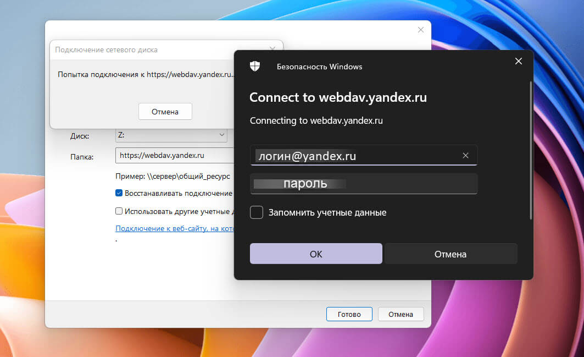Click the Готово button in the wizard
The image size is (584, 357).
pyautogui.click(x=349, y=314)
